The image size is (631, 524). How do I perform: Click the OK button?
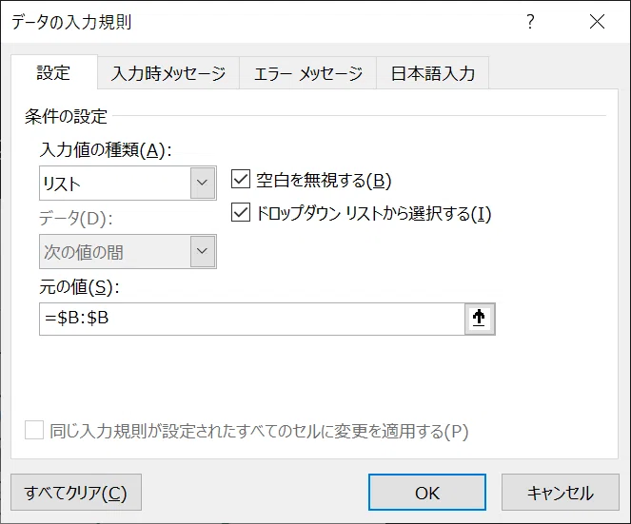[427, 493]
